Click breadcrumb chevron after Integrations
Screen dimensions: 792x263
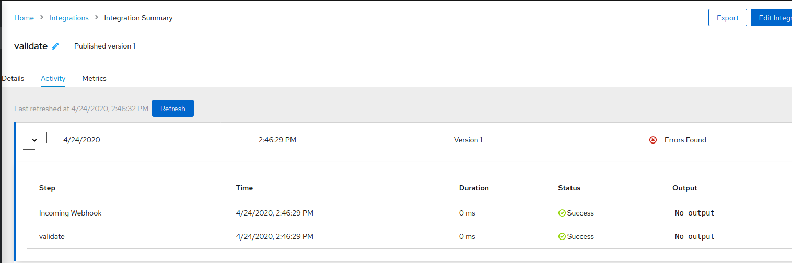tap(97, 18)
